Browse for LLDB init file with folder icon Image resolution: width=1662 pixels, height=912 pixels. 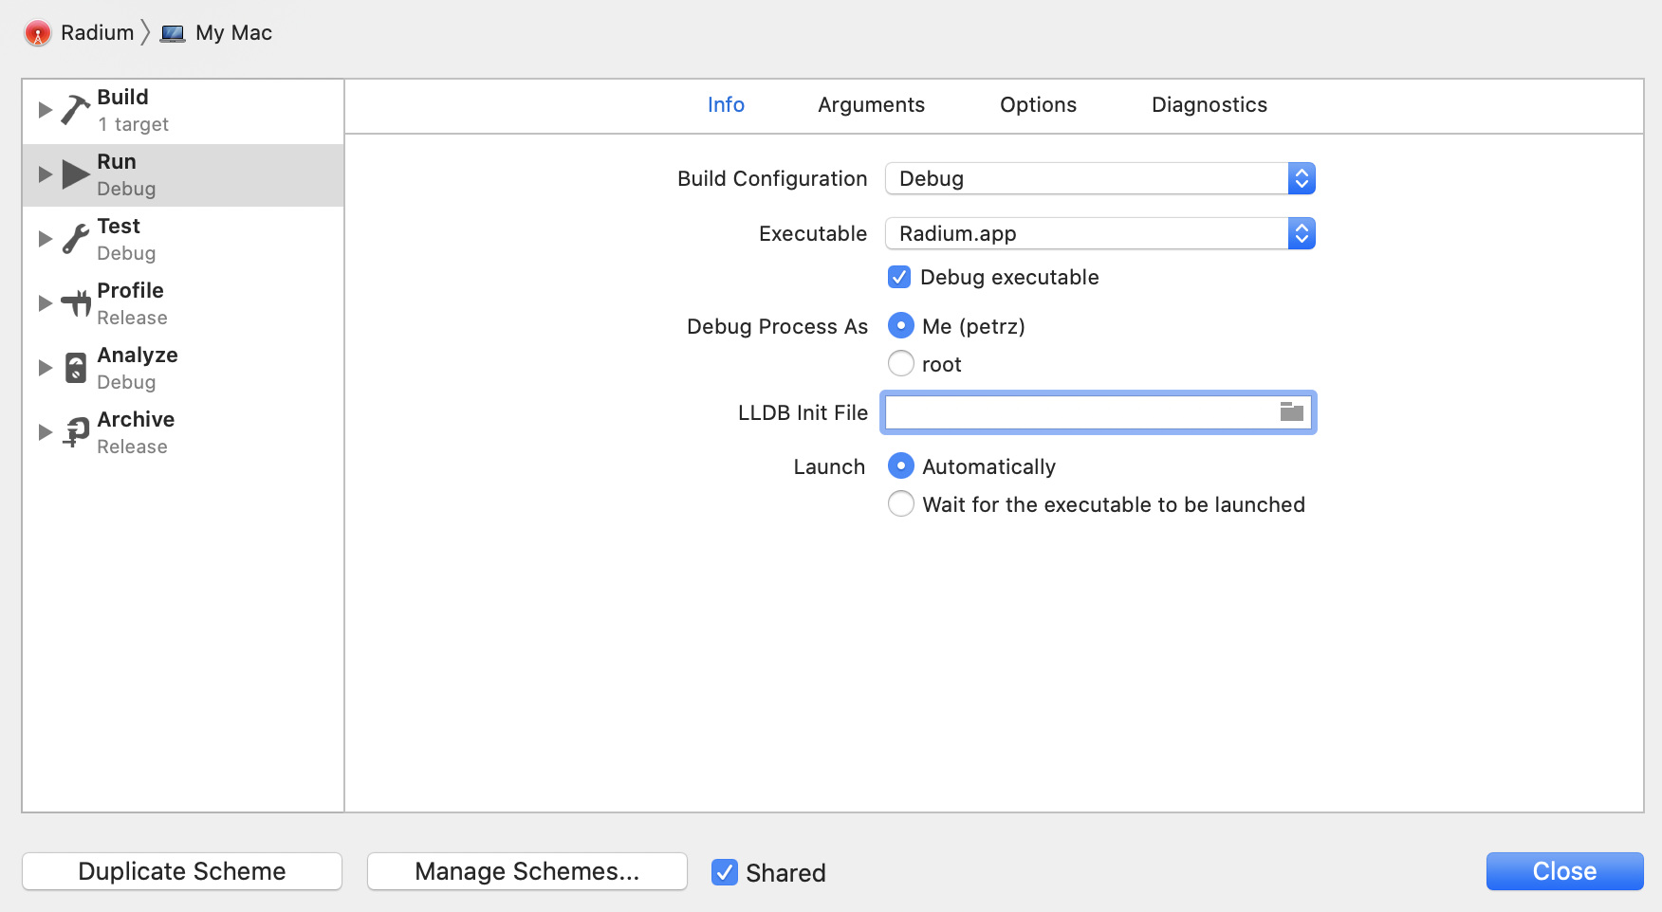pos(1292,411)
